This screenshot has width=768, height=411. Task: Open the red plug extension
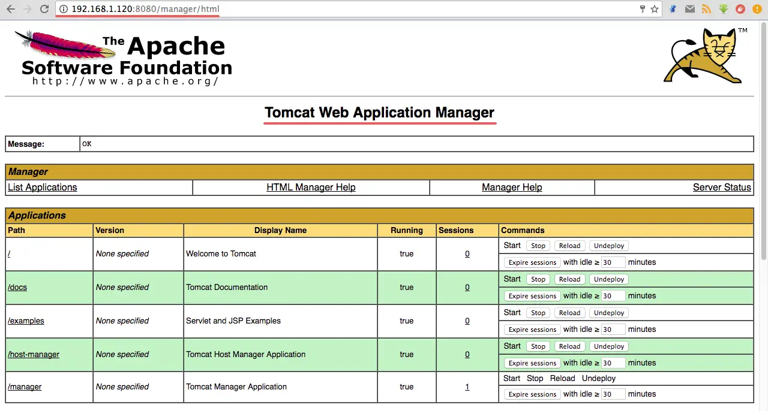pyautogui.click(x=740, y=9)
